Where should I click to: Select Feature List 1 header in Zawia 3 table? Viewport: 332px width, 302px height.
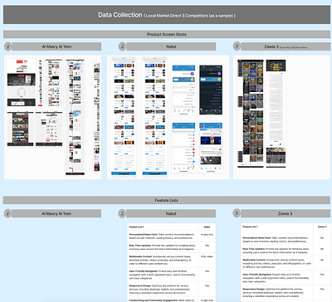pyautogui.click(x=250, y=226)
